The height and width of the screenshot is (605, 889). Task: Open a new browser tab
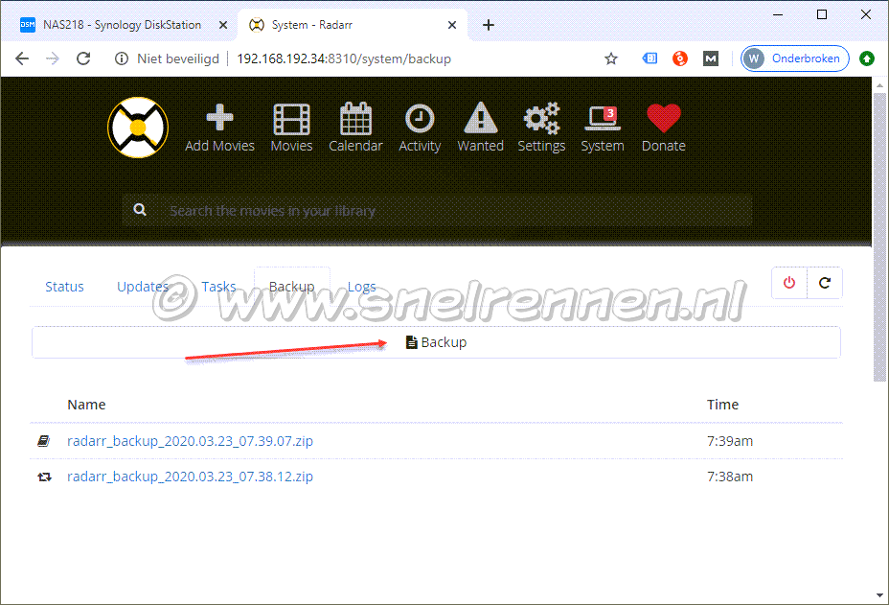pos(489,25)
